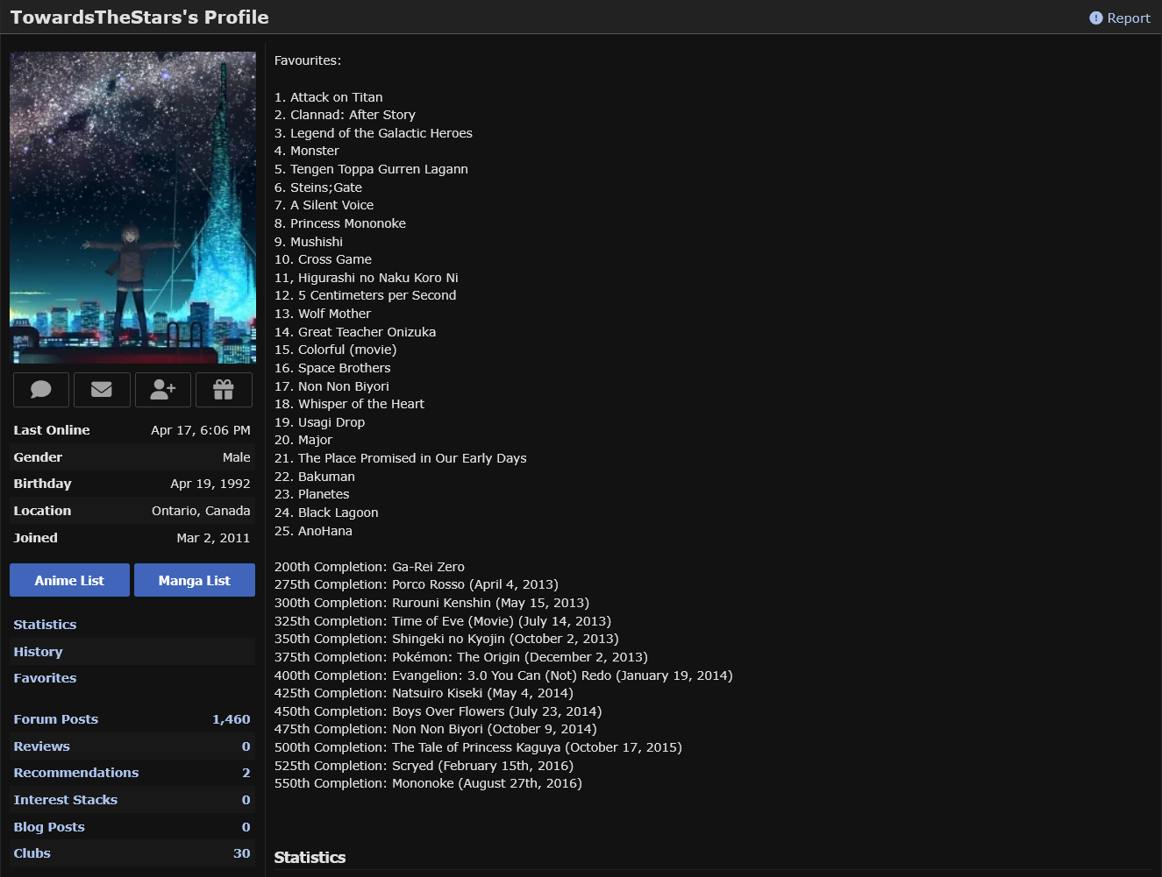Click the comment speech bubble icon

click(x=41, y=390)
